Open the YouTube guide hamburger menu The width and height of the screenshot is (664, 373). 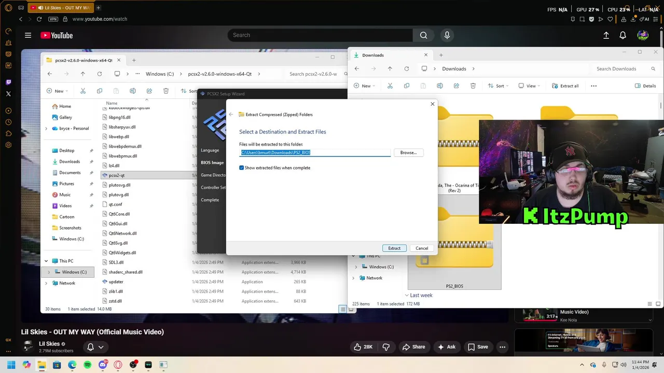(x=28, y=35)
